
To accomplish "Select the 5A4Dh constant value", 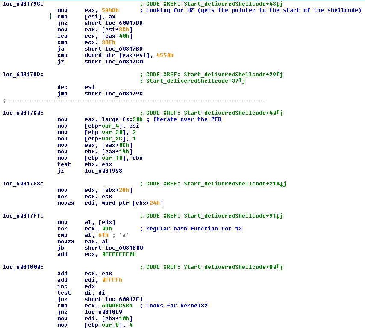I will (x=110, y=10).
